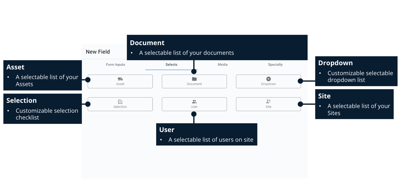The width and height of the screenshot is (399, 191).
Task: Click the Site crane icon
Action: 268,102
